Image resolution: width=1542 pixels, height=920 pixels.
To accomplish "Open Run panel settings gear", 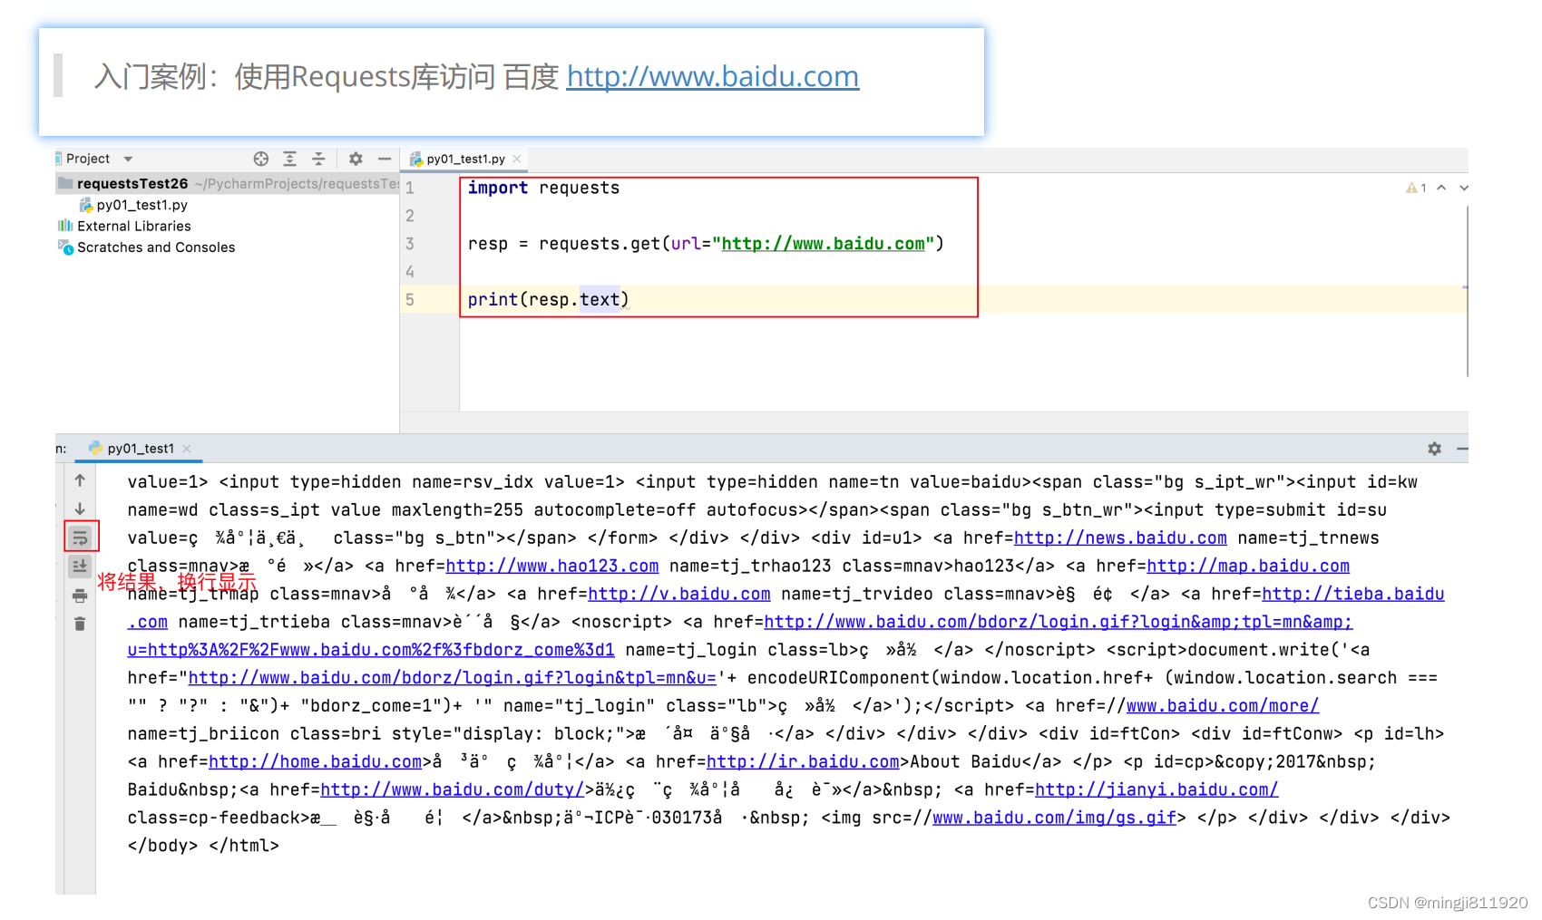I will point(1434,449).
